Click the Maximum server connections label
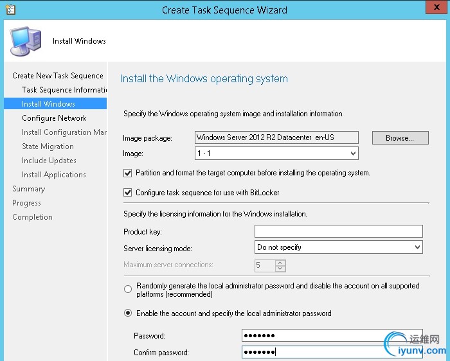 click(168, 265)
